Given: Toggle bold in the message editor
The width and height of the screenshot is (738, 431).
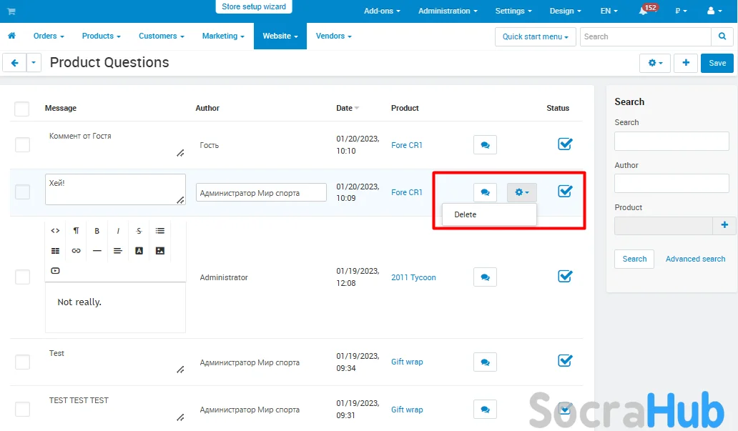Looking at the screenshot, I should coord(97,231).
